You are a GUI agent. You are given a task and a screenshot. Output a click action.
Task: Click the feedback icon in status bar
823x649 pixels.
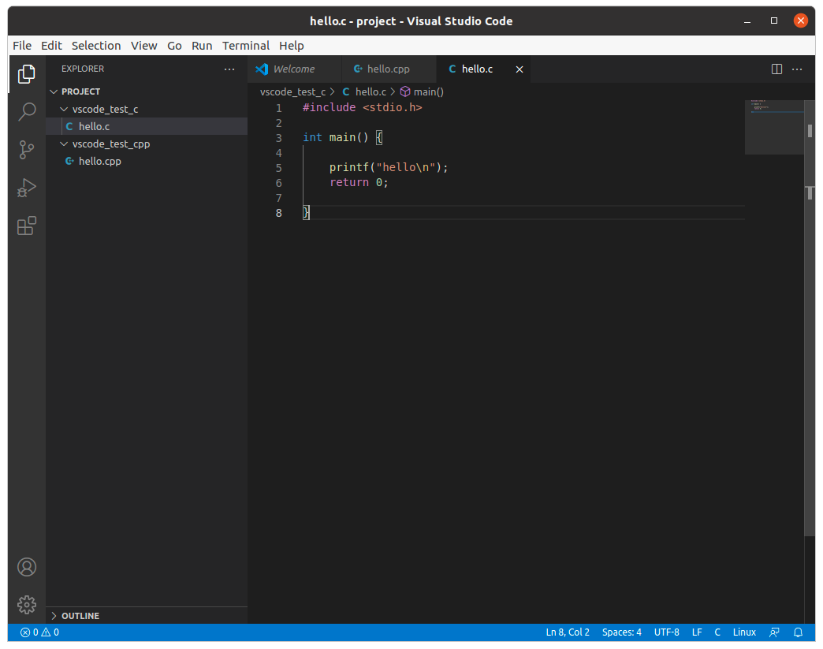(x=774, y=632)
